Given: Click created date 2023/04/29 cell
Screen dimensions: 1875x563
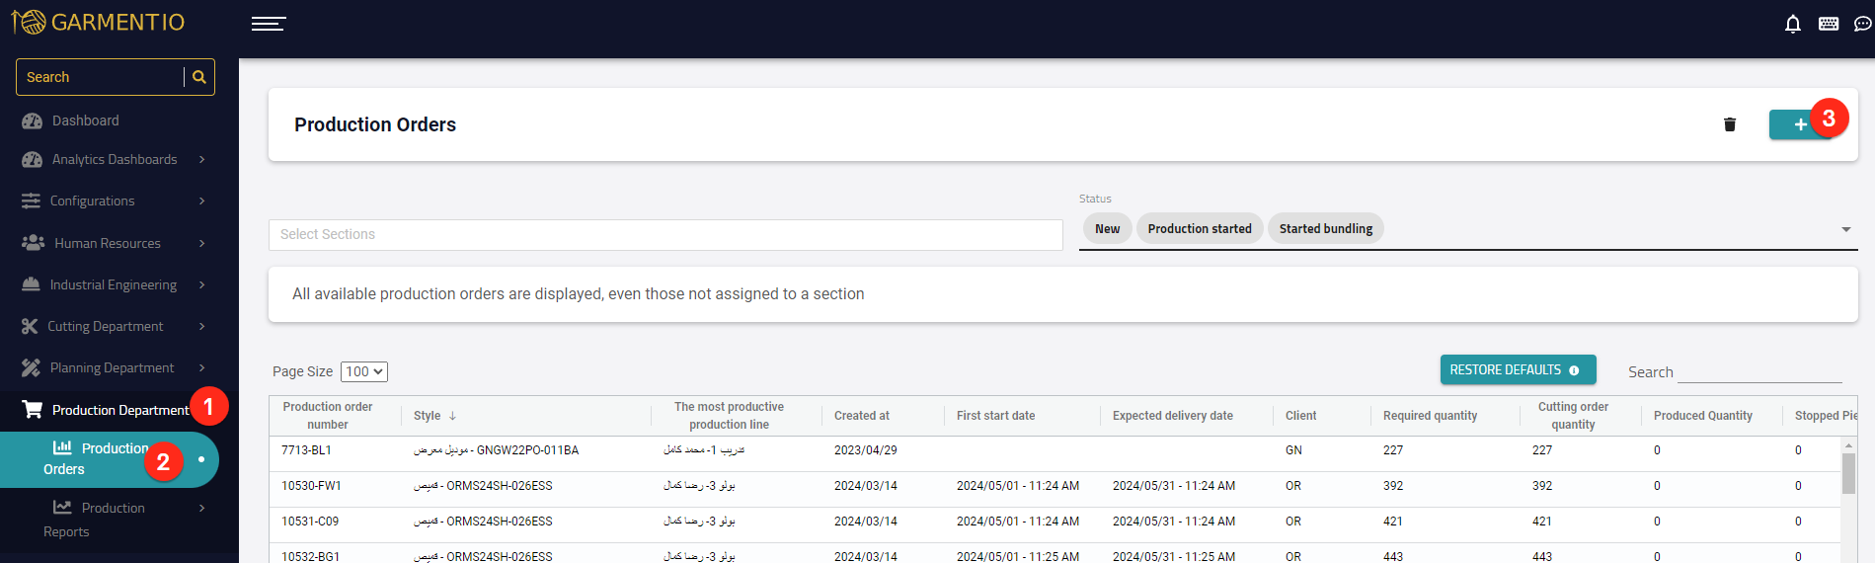Looking at the screenshot, I should pos(866,450).
